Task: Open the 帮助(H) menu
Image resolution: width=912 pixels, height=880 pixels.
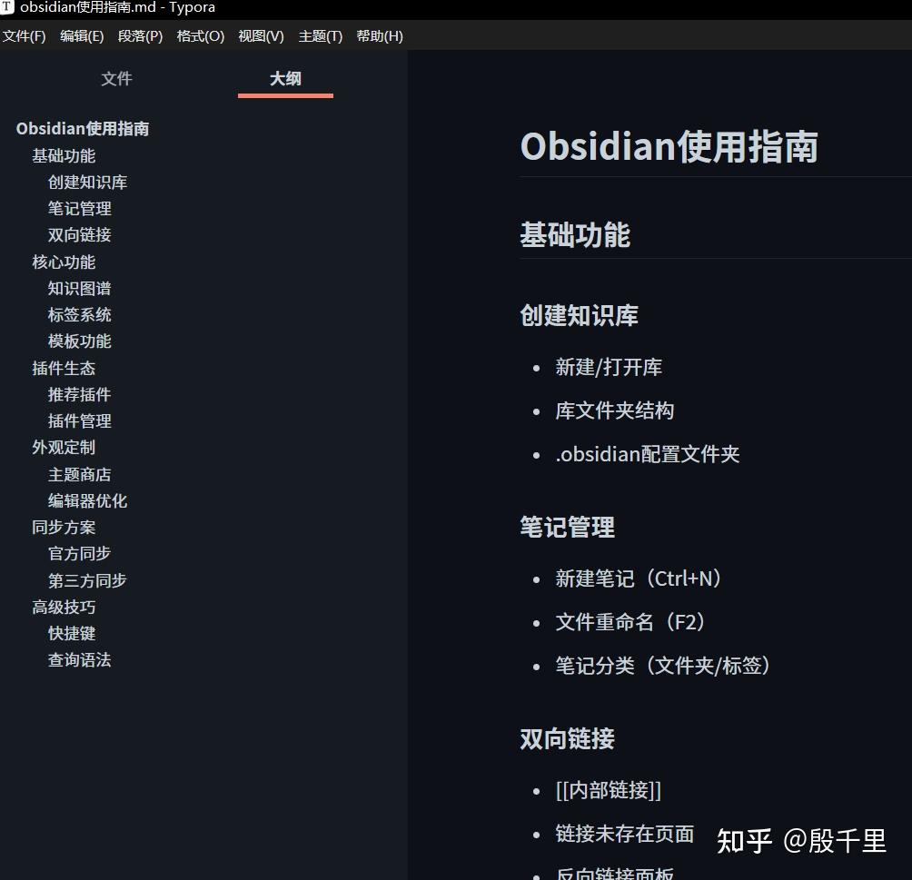Action: point(379,36)
